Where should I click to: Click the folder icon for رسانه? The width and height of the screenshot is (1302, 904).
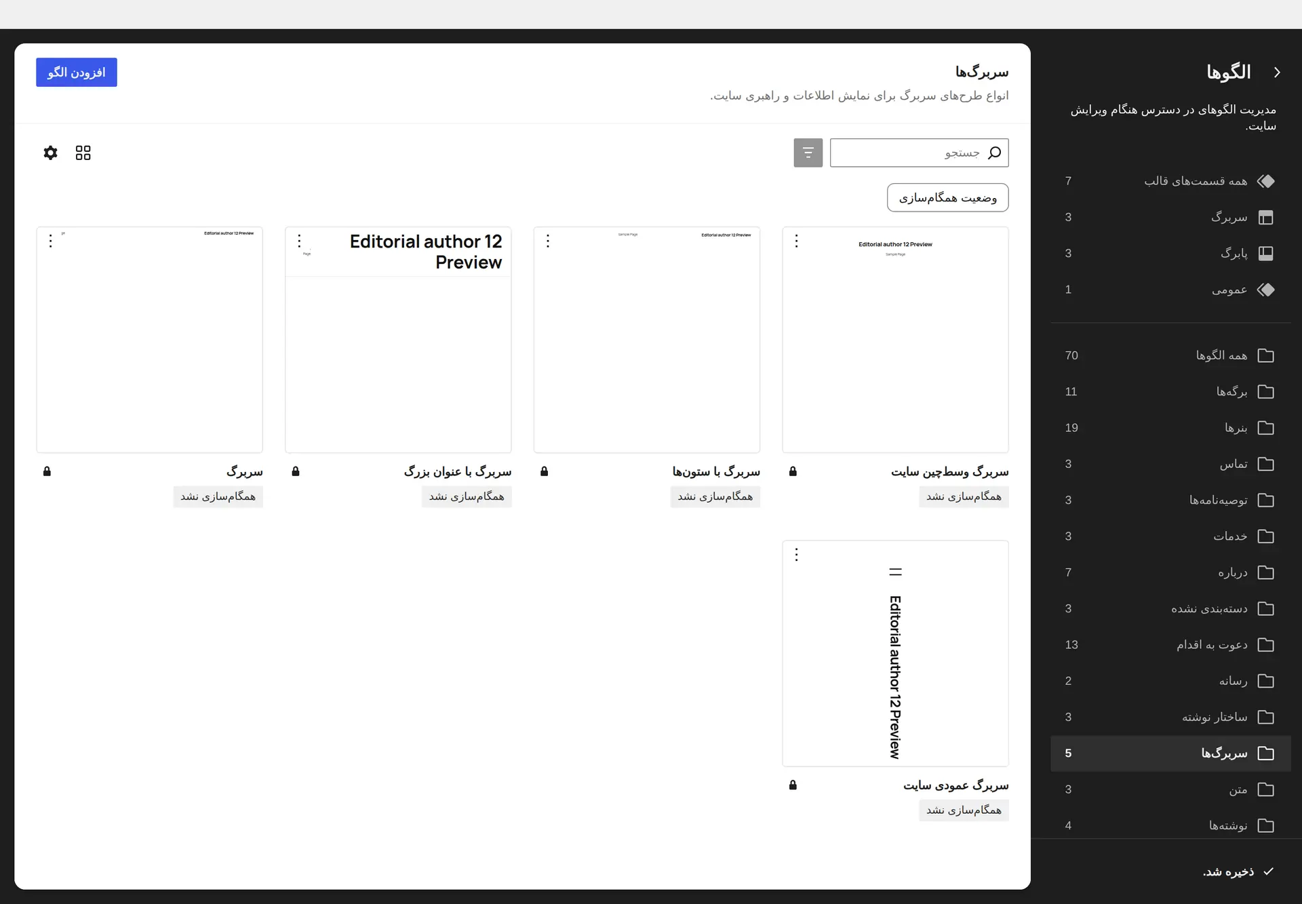[x=1265, y=681]
